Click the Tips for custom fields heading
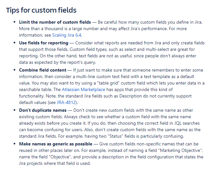The height and width of the screenshot is (171, 213). point(41,10)
